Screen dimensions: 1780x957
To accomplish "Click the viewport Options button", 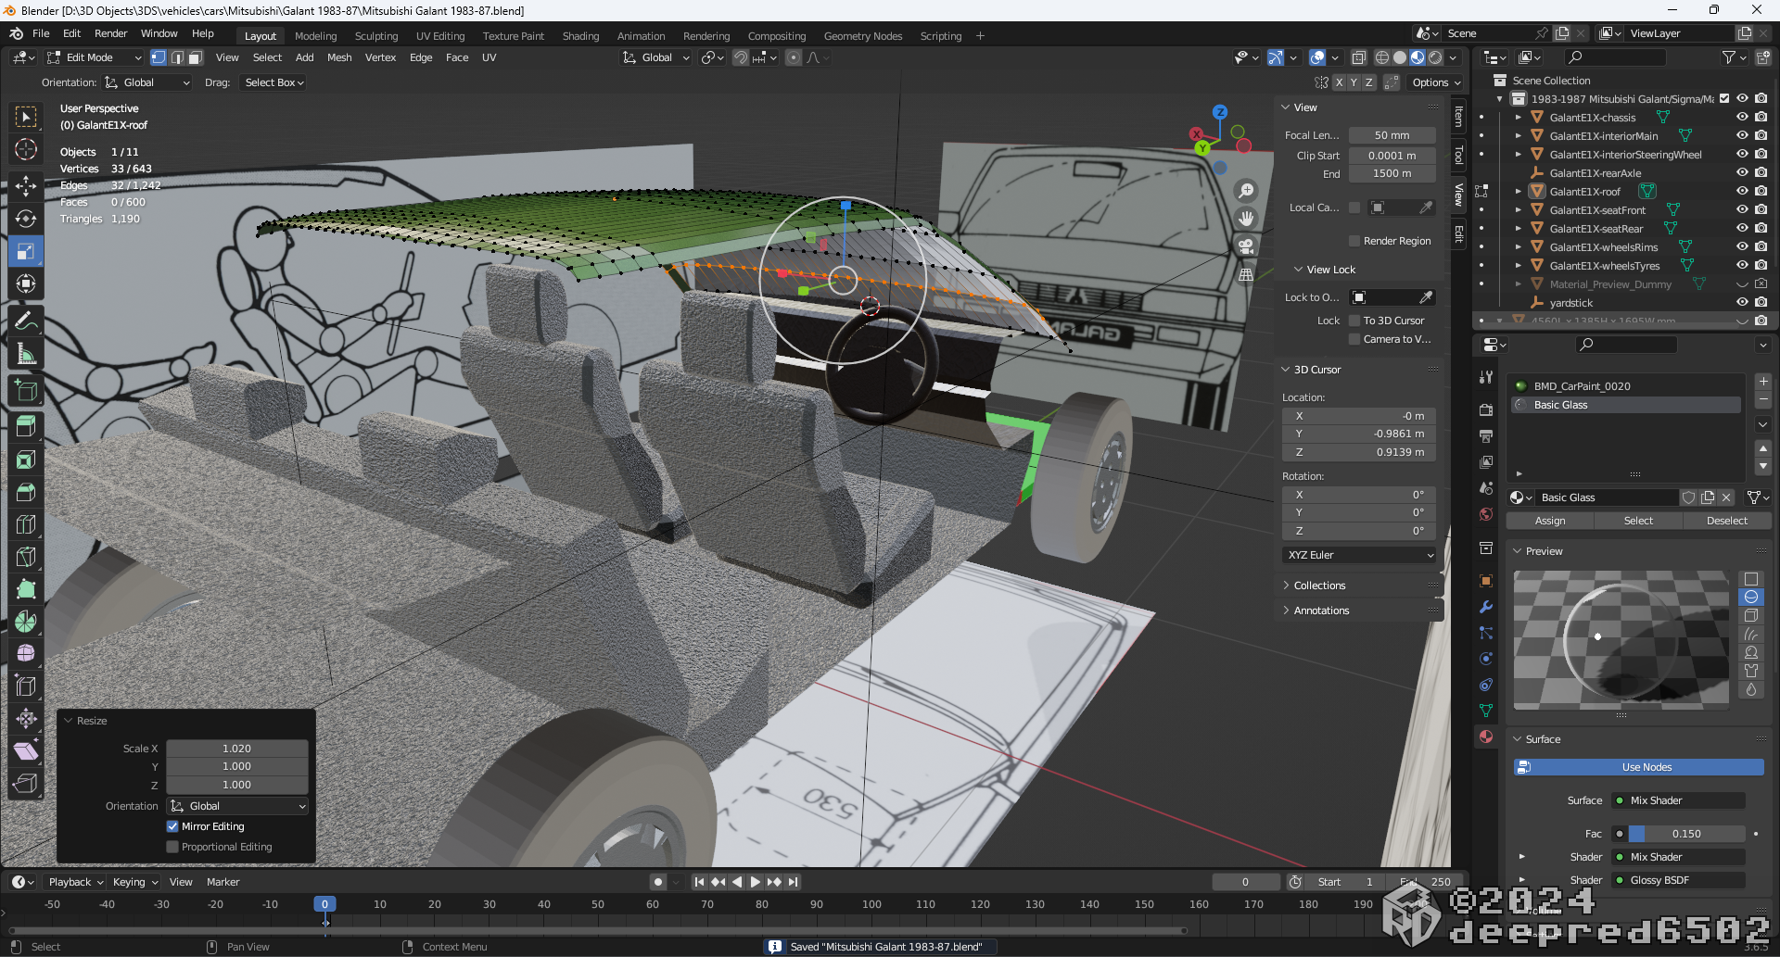I will click(1435, 82).
